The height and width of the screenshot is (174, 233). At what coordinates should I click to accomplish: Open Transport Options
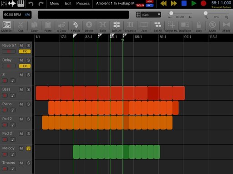221,7
